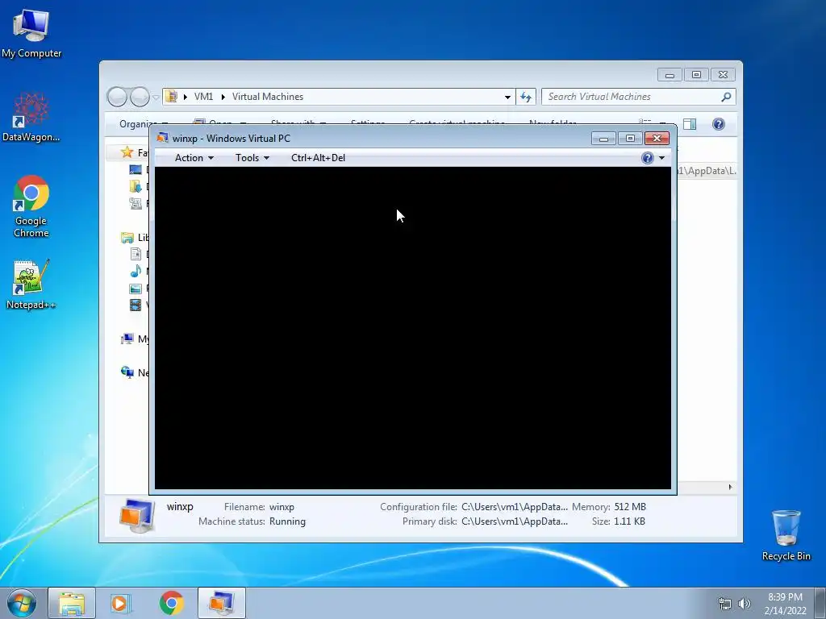Open the Windows Start menu
Viewport: 826px width, 619px height.
tap(22, 603)
